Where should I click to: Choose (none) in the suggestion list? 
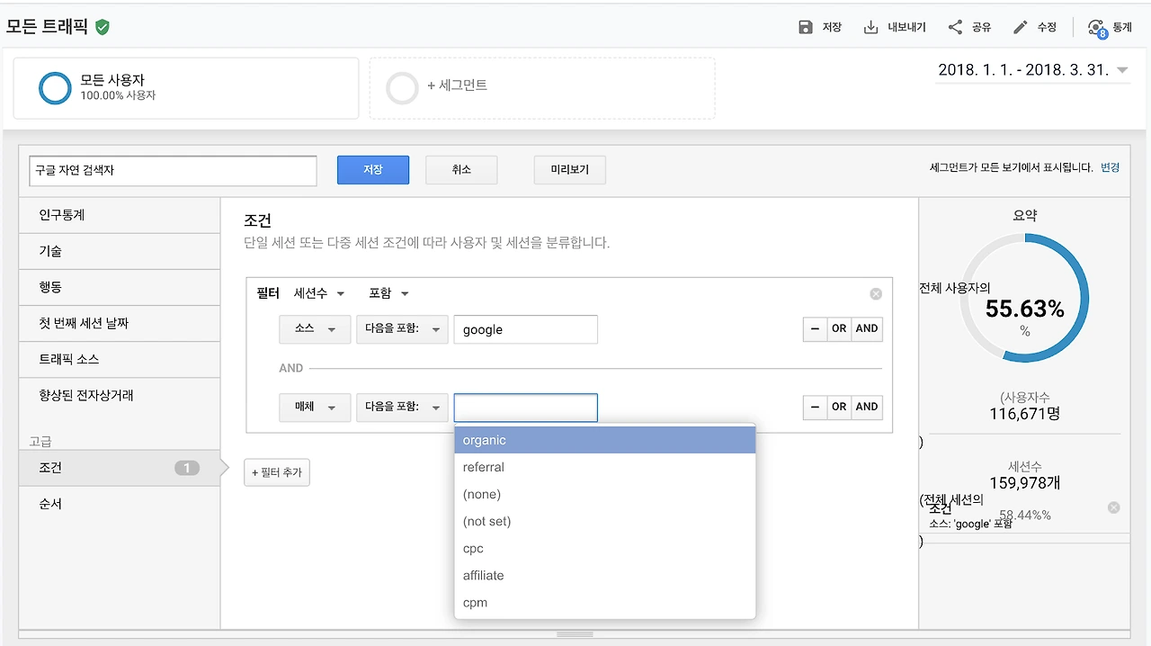coord(605,494)
